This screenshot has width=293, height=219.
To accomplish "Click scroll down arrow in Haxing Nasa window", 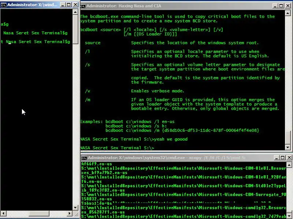I will (288, 147).
